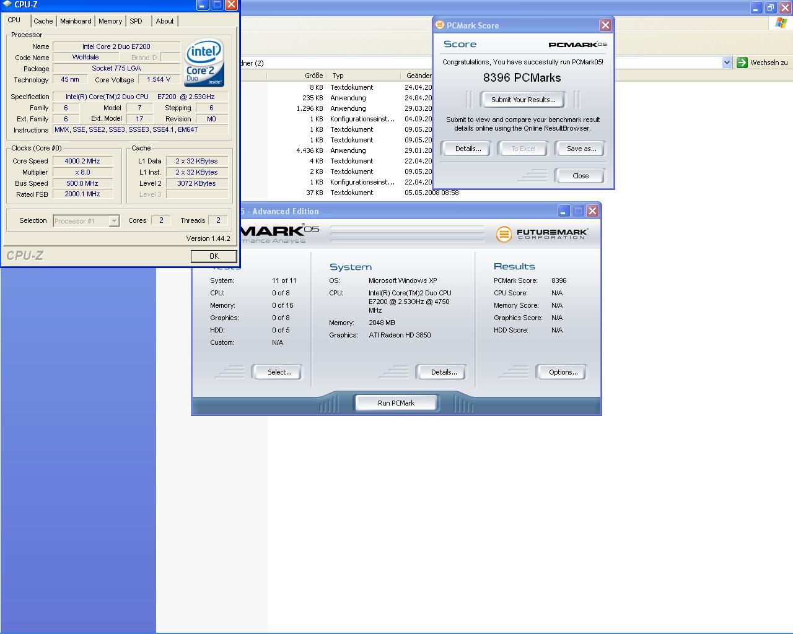
Task: Click the CPU-Z title bar icon
Action: 7,4
